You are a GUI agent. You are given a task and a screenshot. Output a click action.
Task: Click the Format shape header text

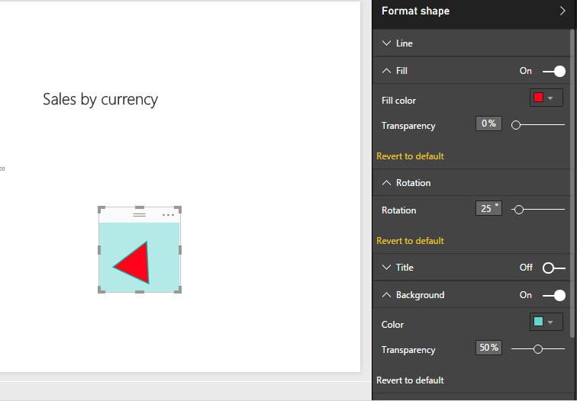pos(415,11)
